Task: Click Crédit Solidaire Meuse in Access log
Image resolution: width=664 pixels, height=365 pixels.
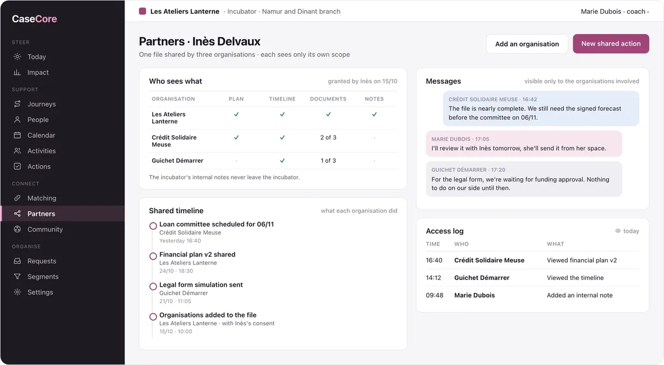Action: [x=489, y=260]
